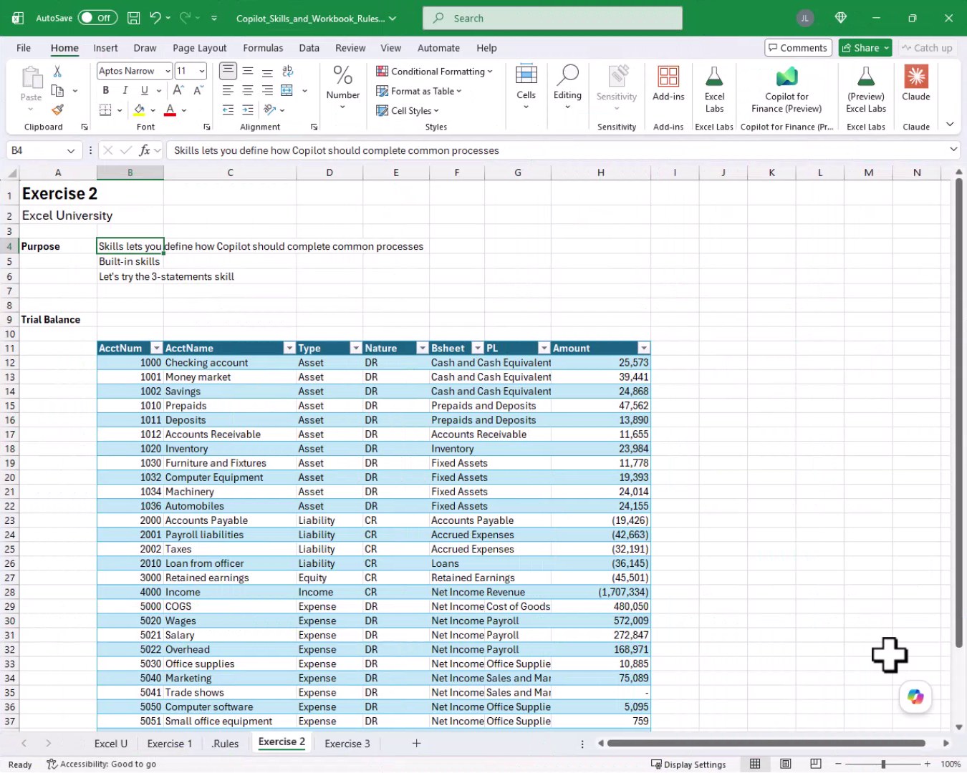This screenshot has height=773, width=967.
Task: Switch to the .Rules sheet tab
Action: (225, 744)
